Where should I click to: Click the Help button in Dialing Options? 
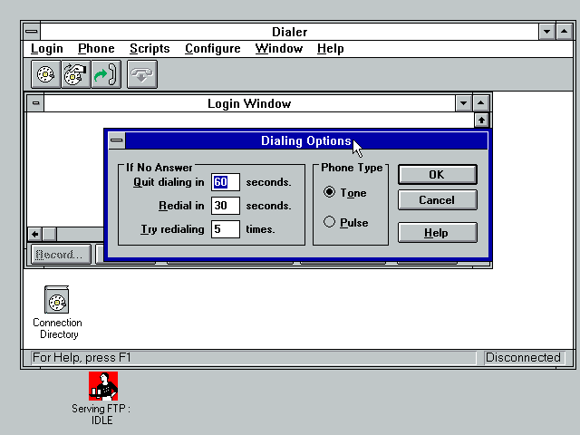click(x=437, y=233)
